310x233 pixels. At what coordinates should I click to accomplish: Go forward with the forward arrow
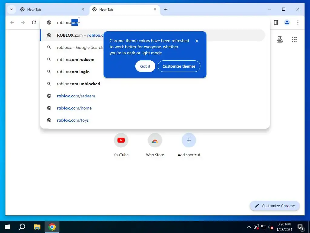click(23, 22)
